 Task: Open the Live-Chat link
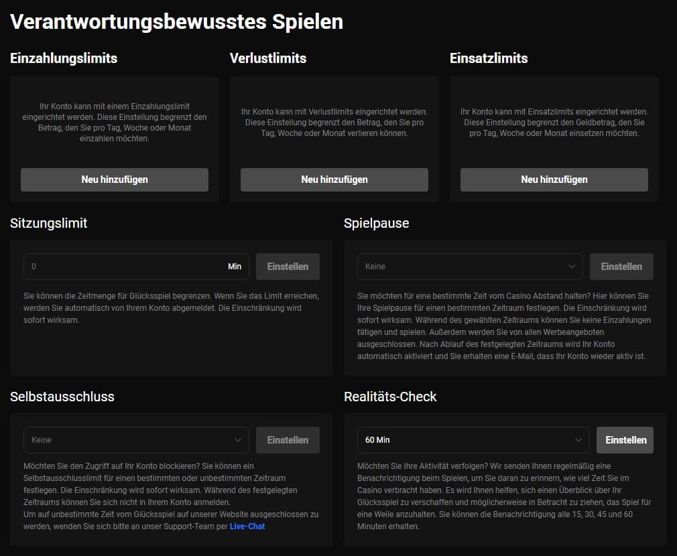pos(247,526)
